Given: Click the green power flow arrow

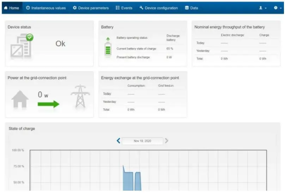Looking at the screenshot, I should pos(49,104).
